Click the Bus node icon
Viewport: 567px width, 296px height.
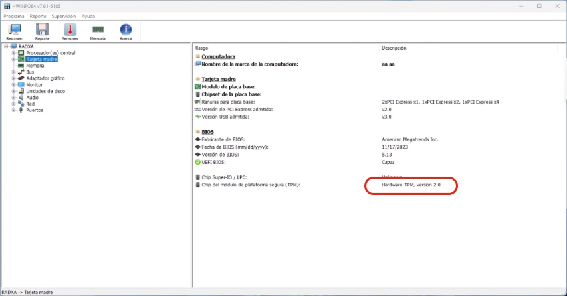coord(21,72)
